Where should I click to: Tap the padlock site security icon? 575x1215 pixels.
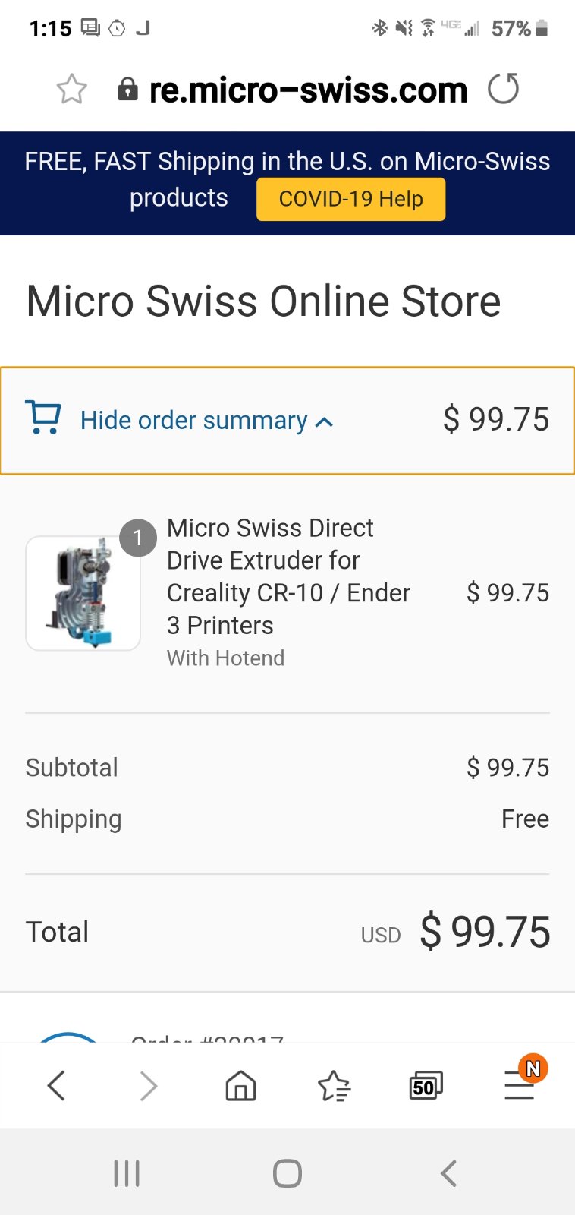127,90
